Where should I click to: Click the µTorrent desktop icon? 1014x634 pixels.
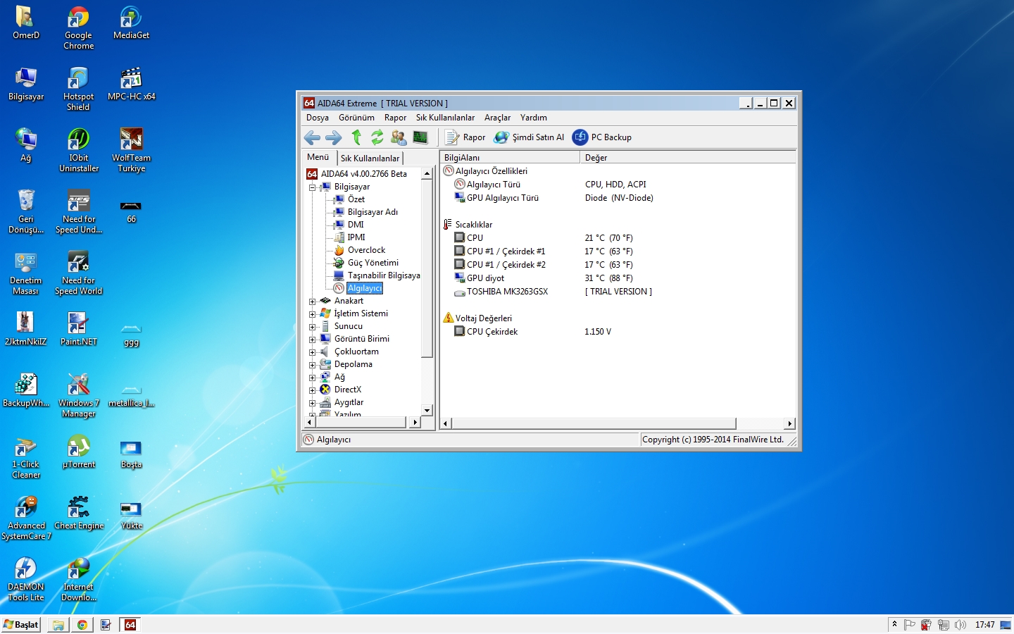coord(78,452)
